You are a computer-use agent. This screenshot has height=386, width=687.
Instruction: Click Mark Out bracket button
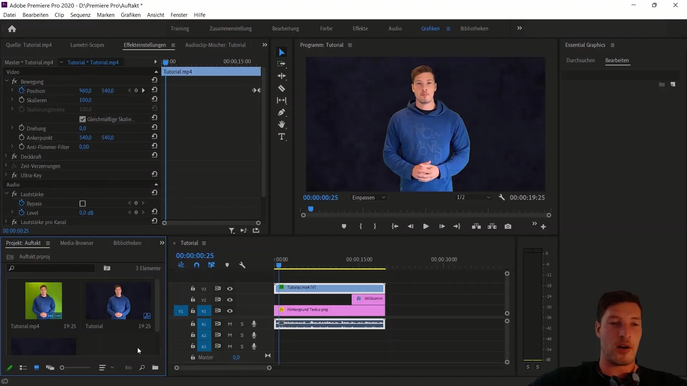[x=375, y=227]
